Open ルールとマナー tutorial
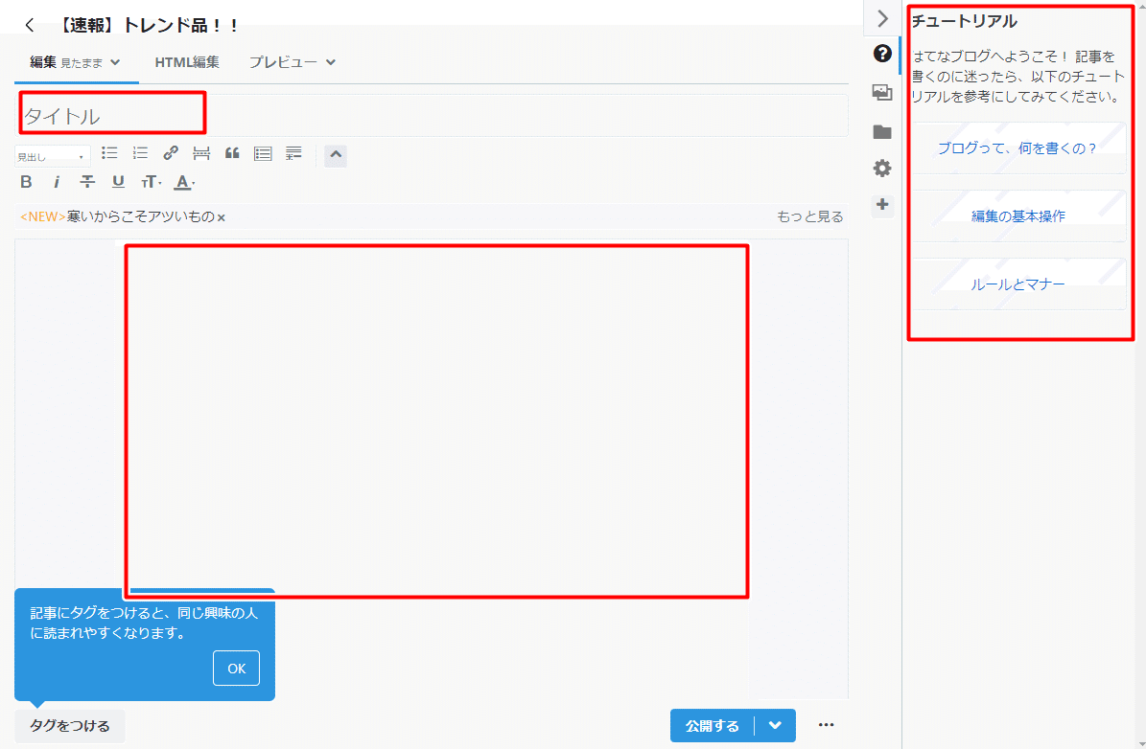Viewport: 1146px width, 749px height. [x=1017, y=284]
